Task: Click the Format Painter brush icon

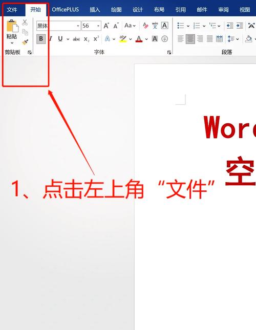Action: pyautogui.click(x=25, y=42)
